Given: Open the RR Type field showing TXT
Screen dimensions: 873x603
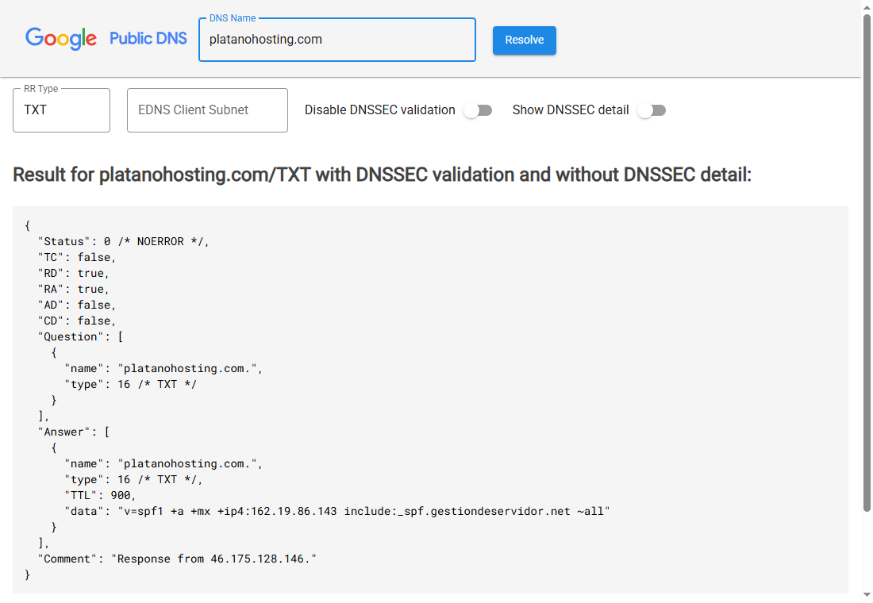Looking at the screenshot, I should click(x=61, y=110).
